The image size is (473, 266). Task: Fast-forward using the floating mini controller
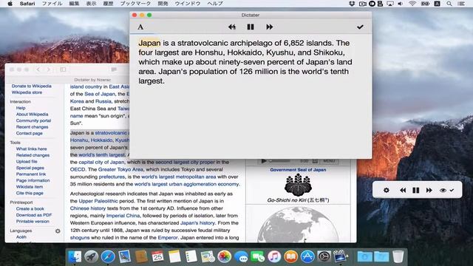click(x=429, y=191)
